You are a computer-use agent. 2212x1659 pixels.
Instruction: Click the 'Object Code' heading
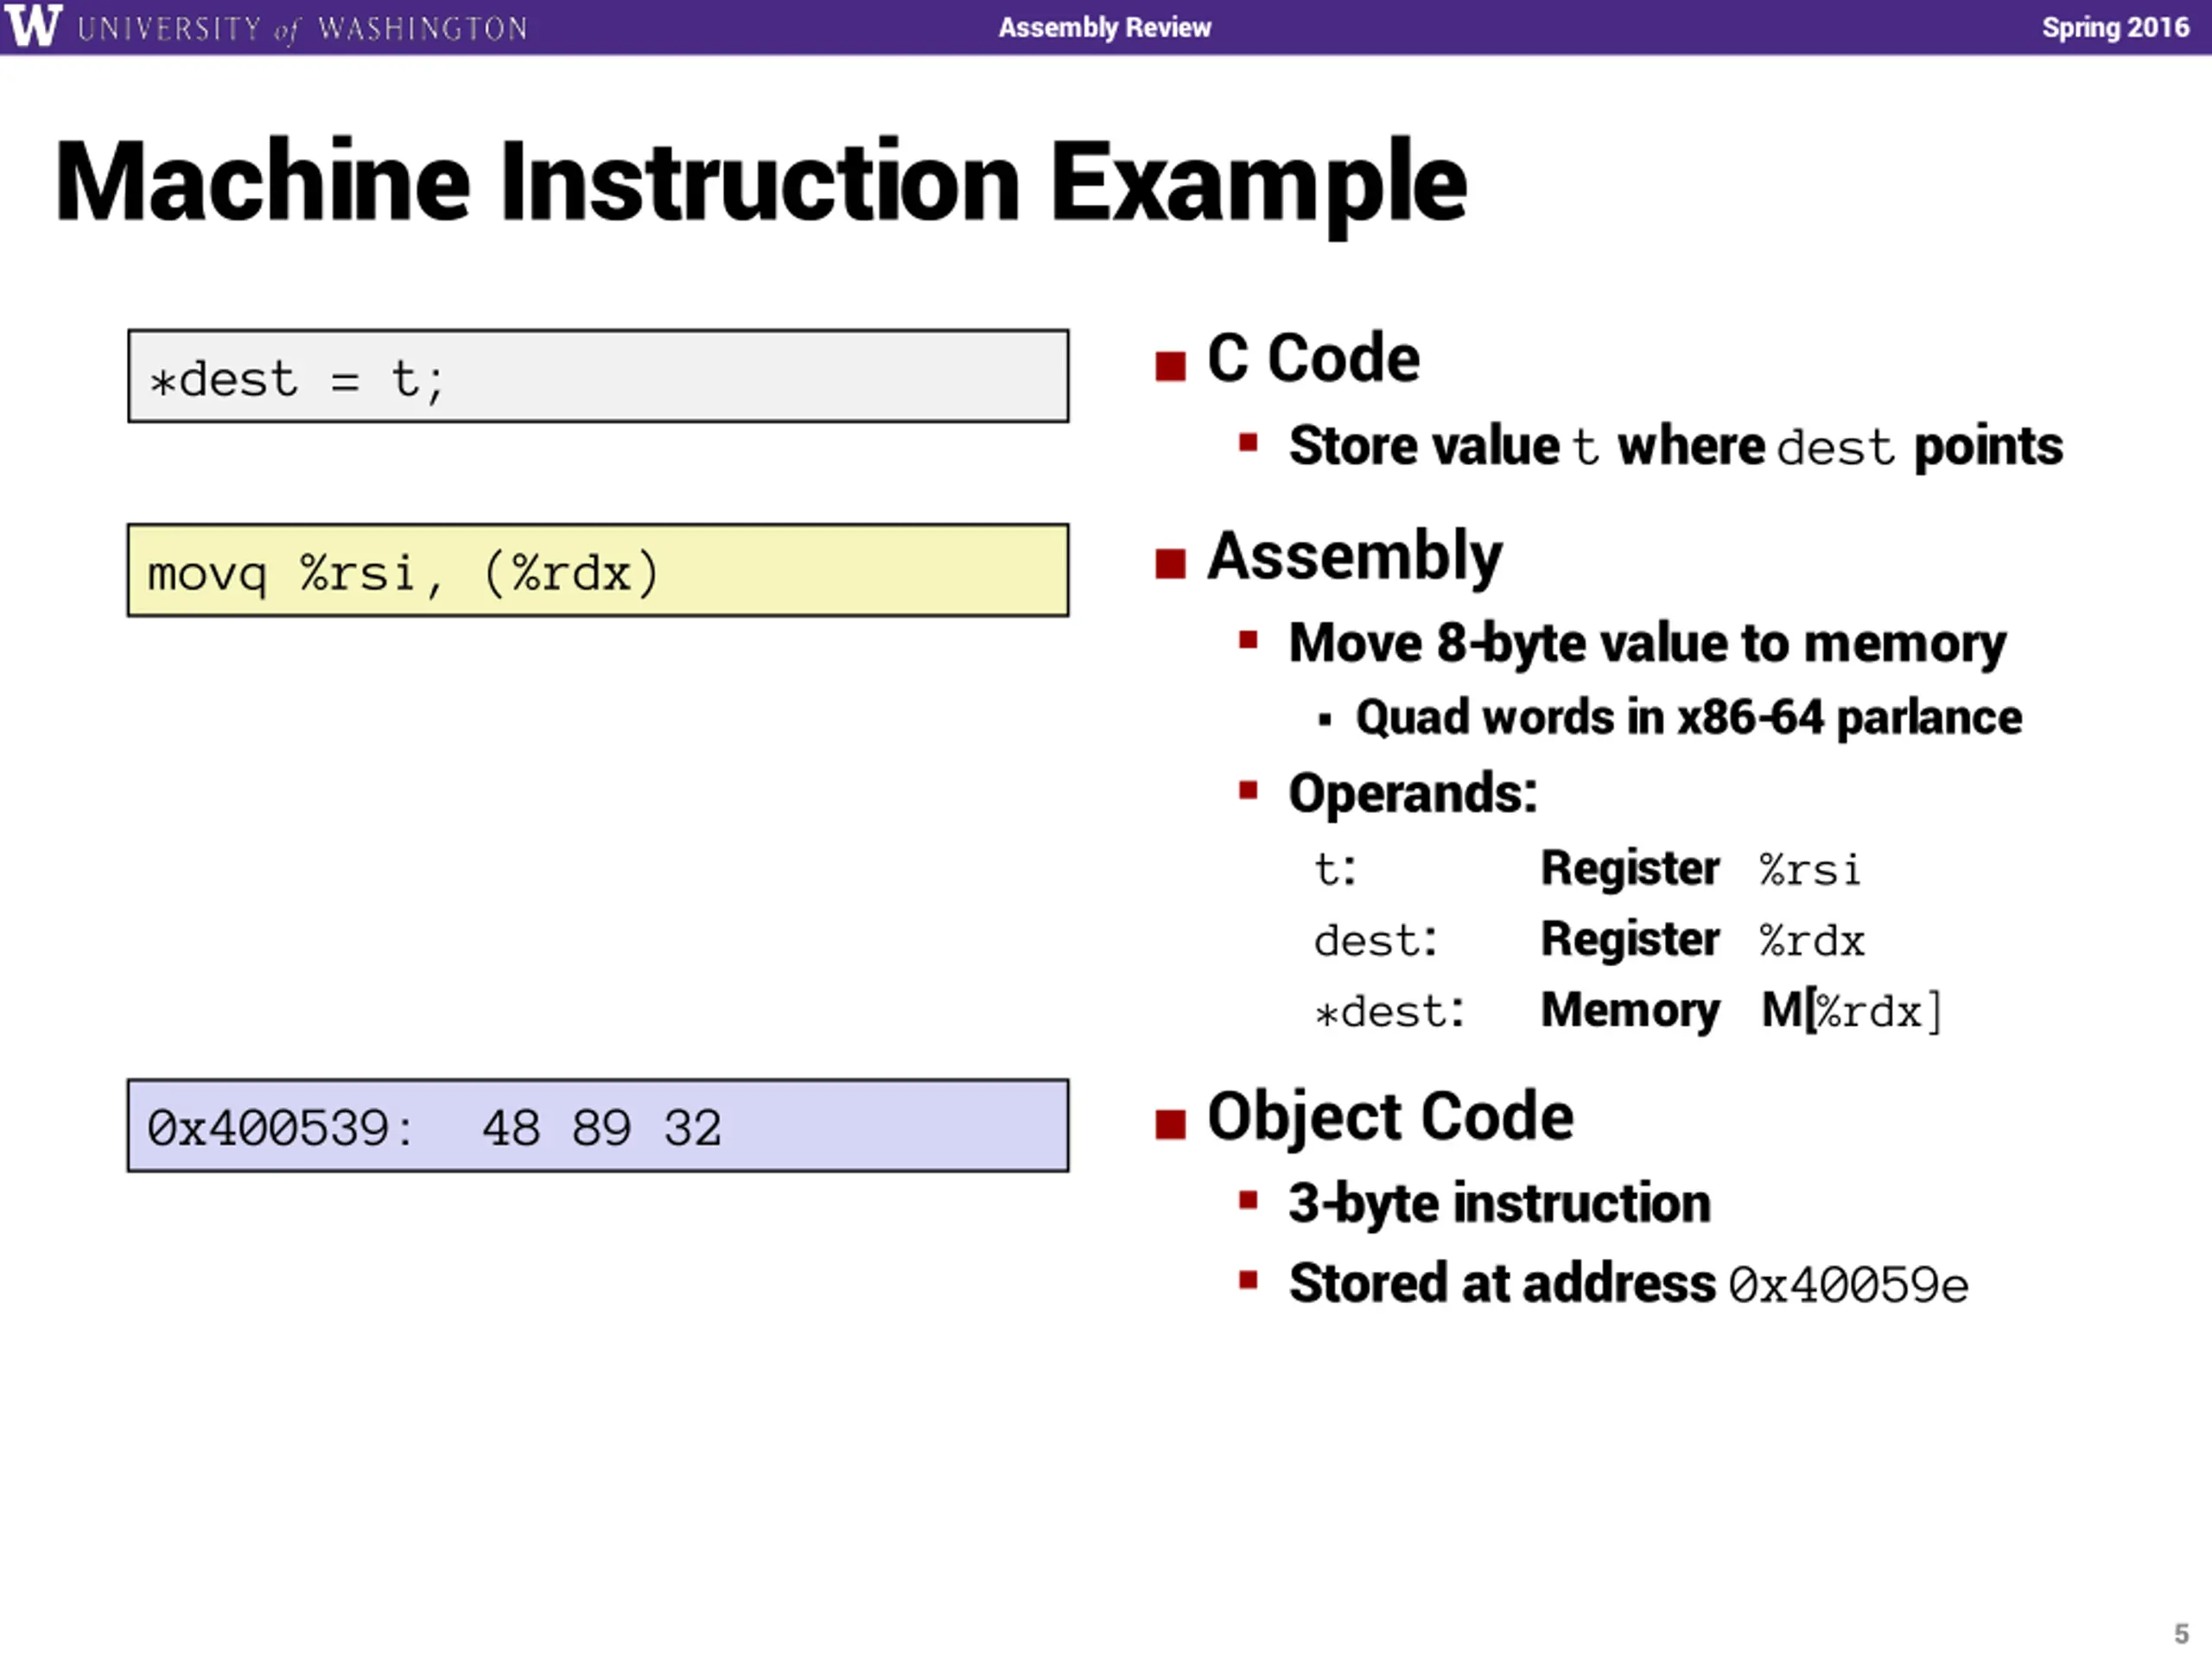pos(1390,1116)
